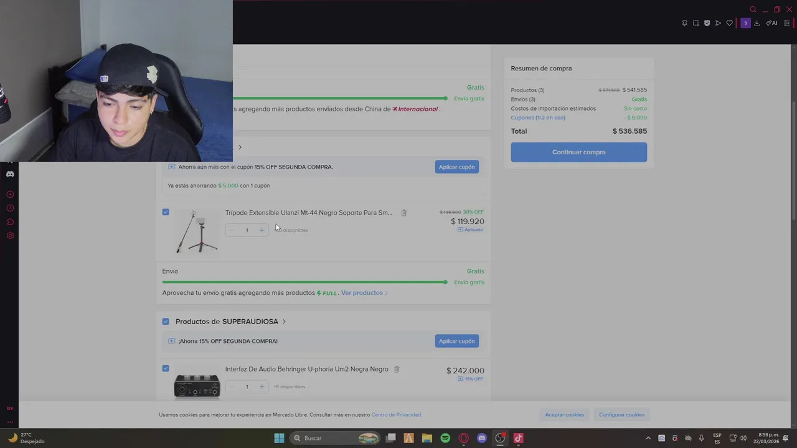Open the purple S profile icon

[745, 23]
